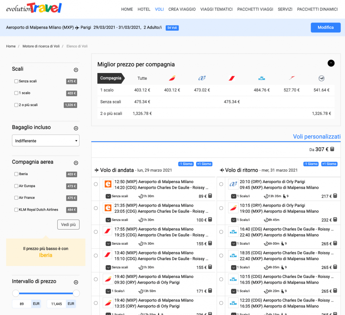Go to PACCHETTI DINAMICI in the navigation

pyautogui.click(x=317, y=9)
